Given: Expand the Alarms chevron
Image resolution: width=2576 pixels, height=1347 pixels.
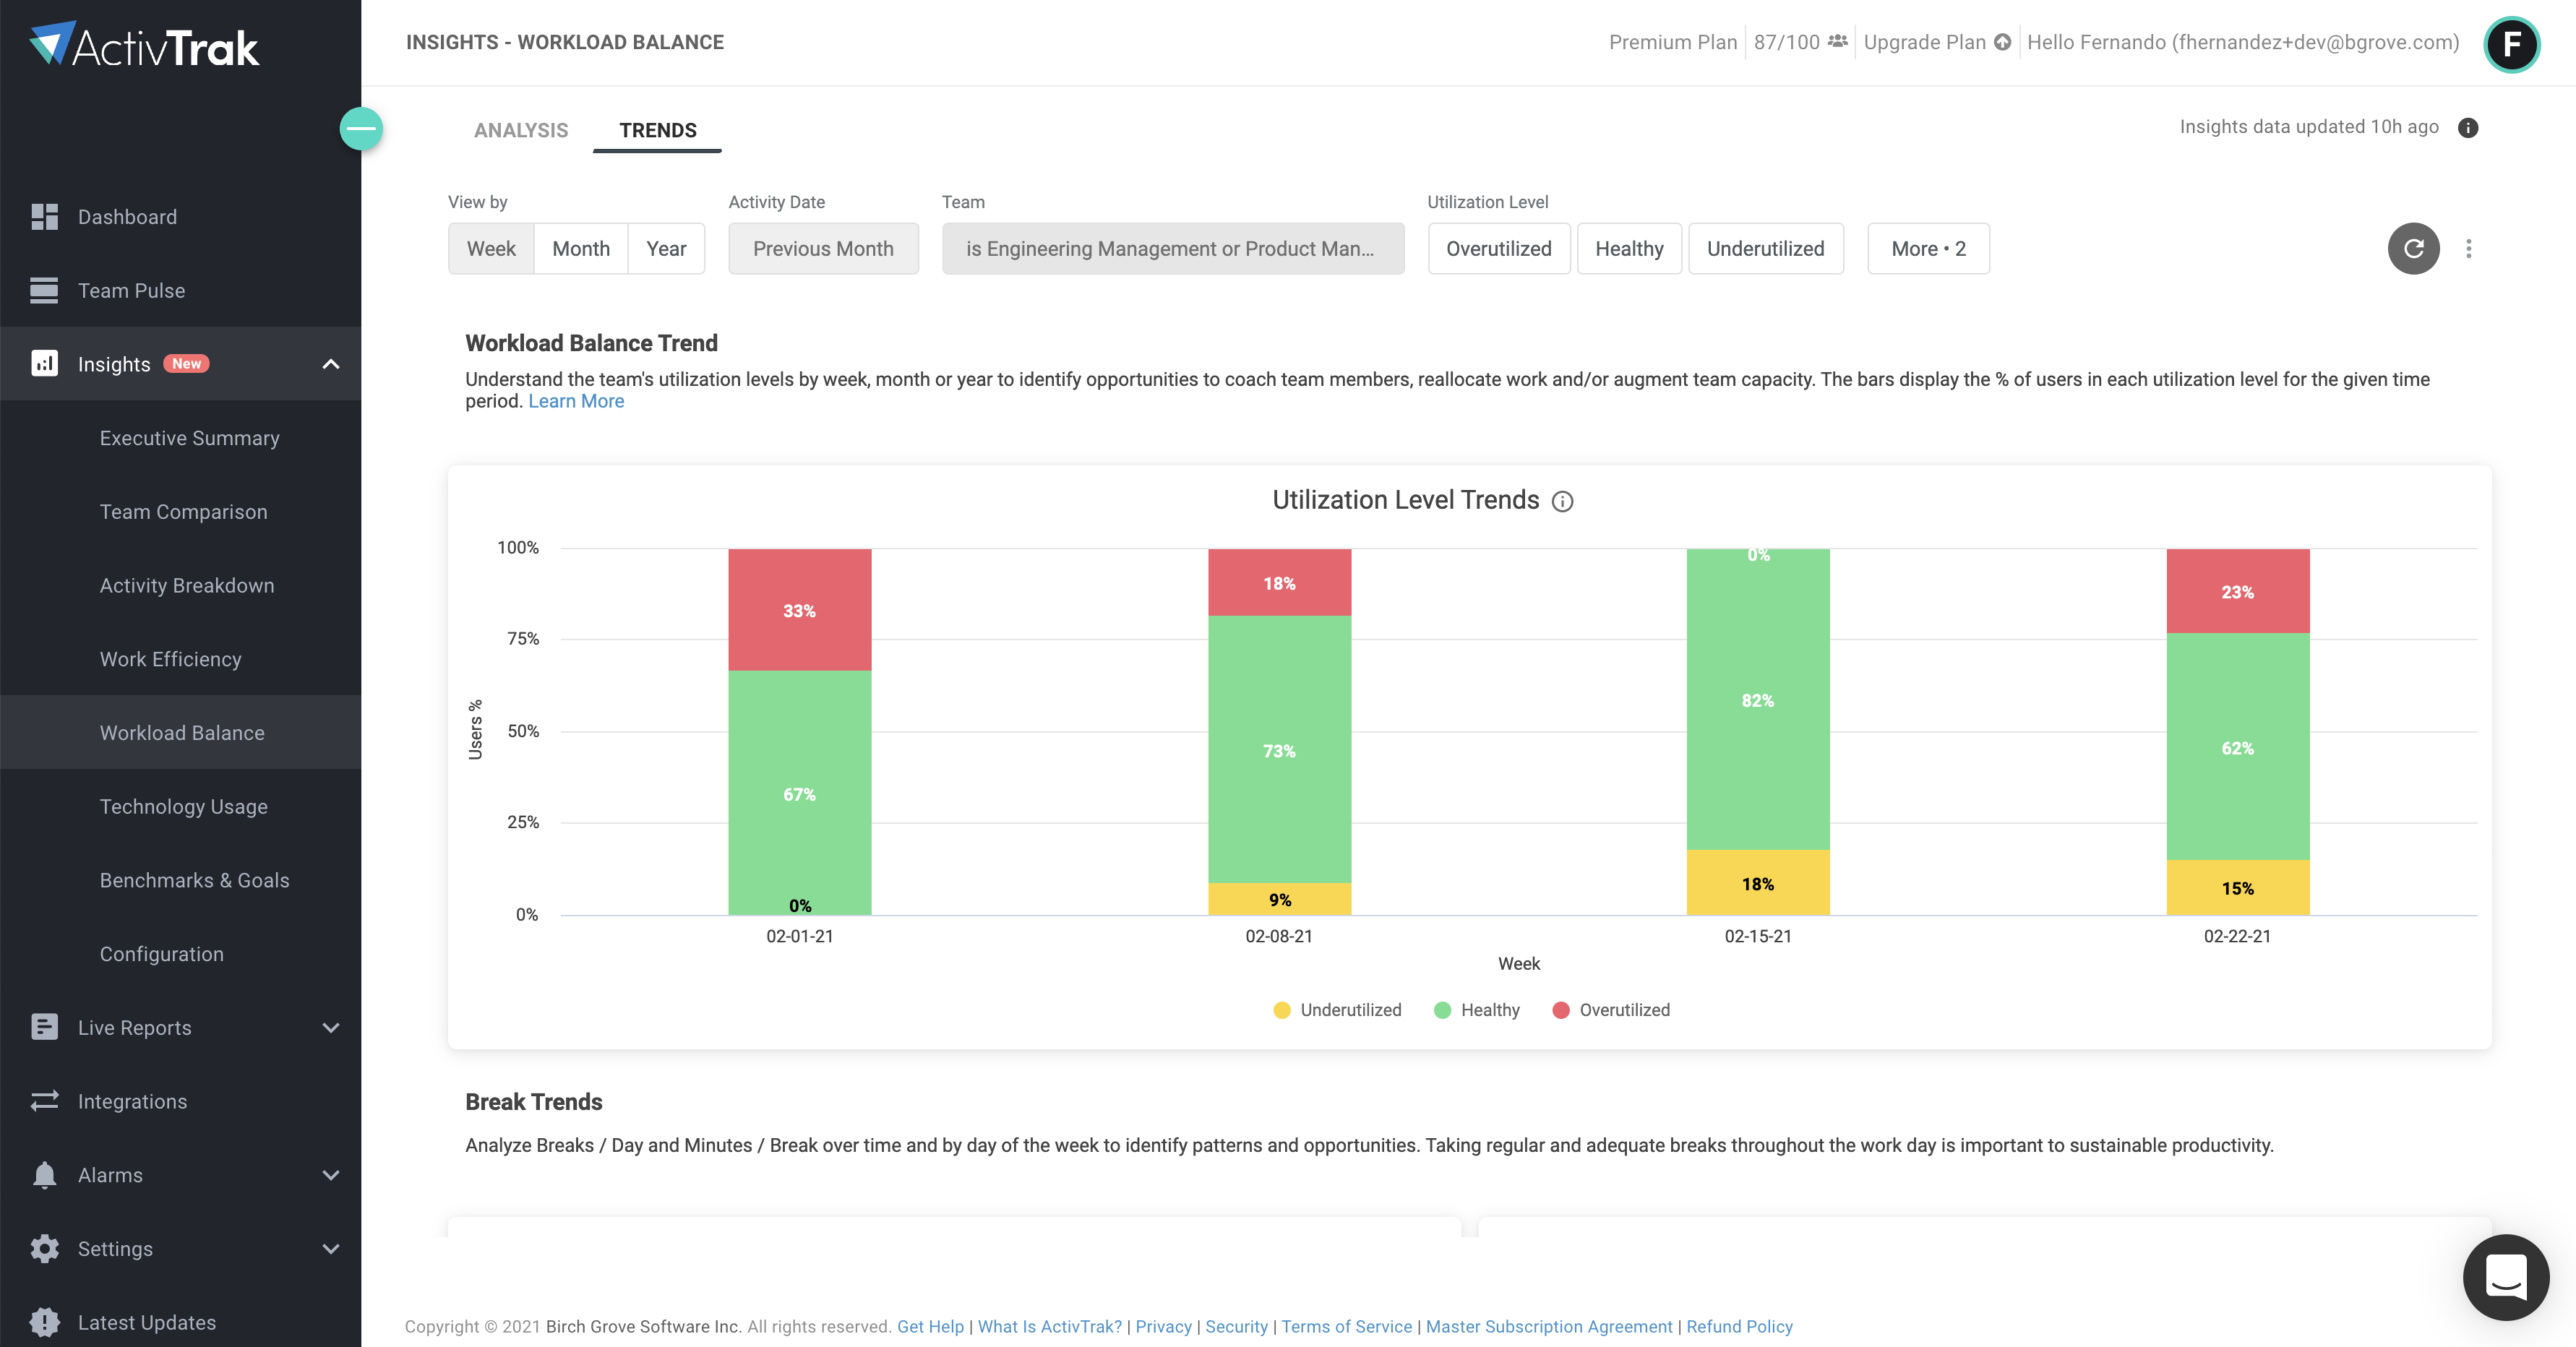Looking at the screenshot, I should 331,1175.
